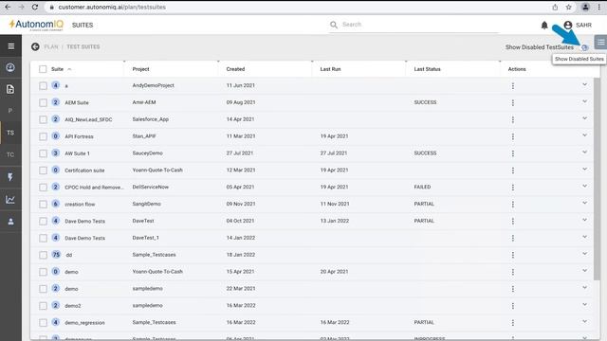
Task: Click the 75 test count badge for dd
Action: click(56, 255)
